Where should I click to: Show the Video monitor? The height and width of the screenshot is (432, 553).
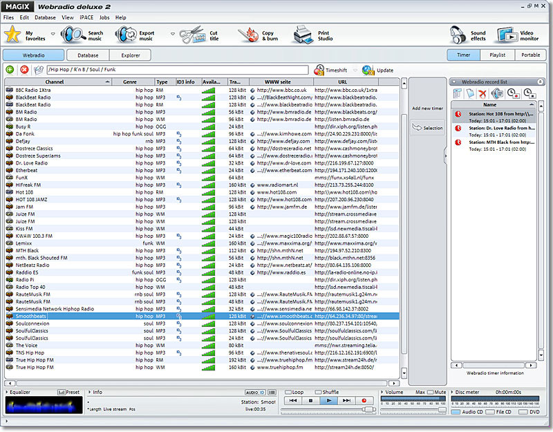(507, 35)
